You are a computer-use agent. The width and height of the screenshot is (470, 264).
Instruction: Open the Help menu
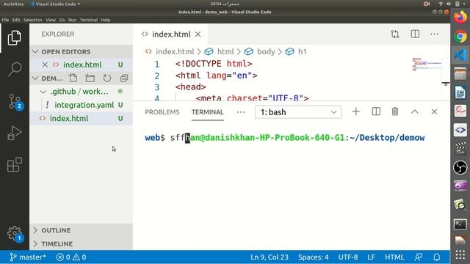point(106,20)
